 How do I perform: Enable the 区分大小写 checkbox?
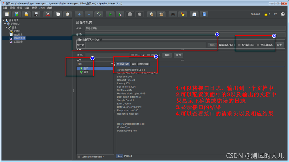tap(132, 55)
